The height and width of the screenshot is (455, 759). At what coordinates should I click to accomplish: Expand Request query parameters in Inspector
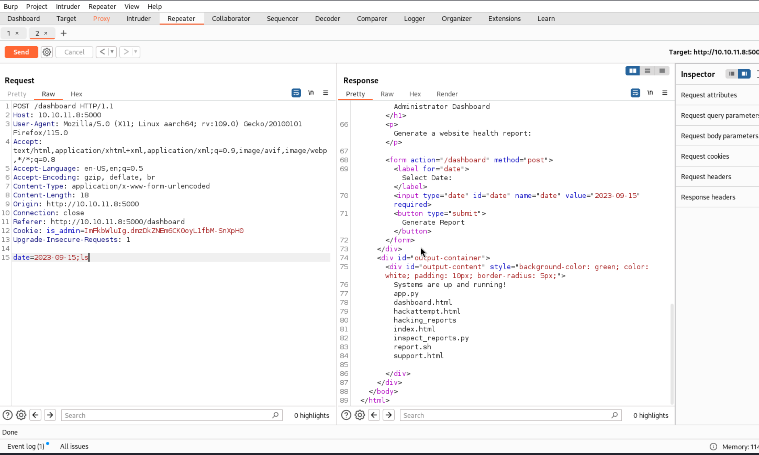pyautogui.click(x=717, y=115)
